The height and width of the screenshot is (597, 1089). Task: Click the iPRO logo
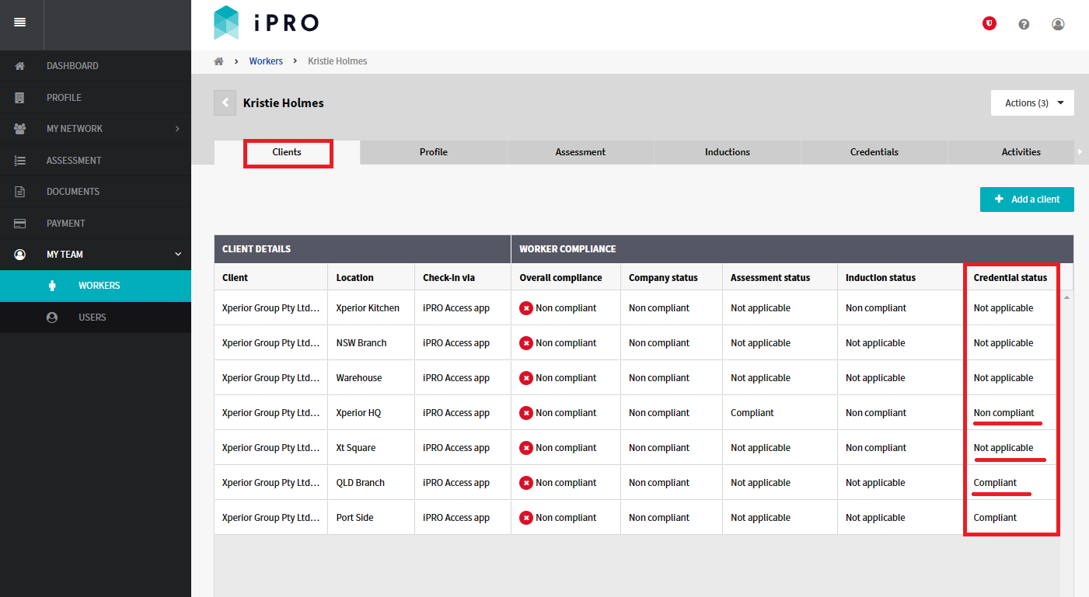(266, 23)
